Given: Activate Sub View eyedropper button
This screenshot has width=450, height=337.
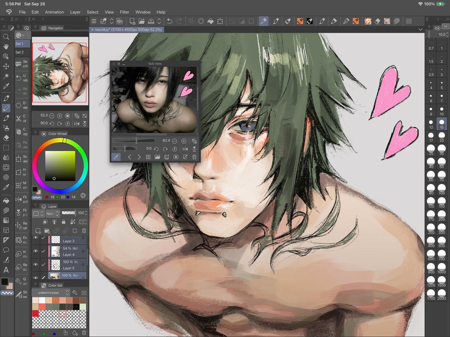Looking at the screenshot, I should (116, 157).
